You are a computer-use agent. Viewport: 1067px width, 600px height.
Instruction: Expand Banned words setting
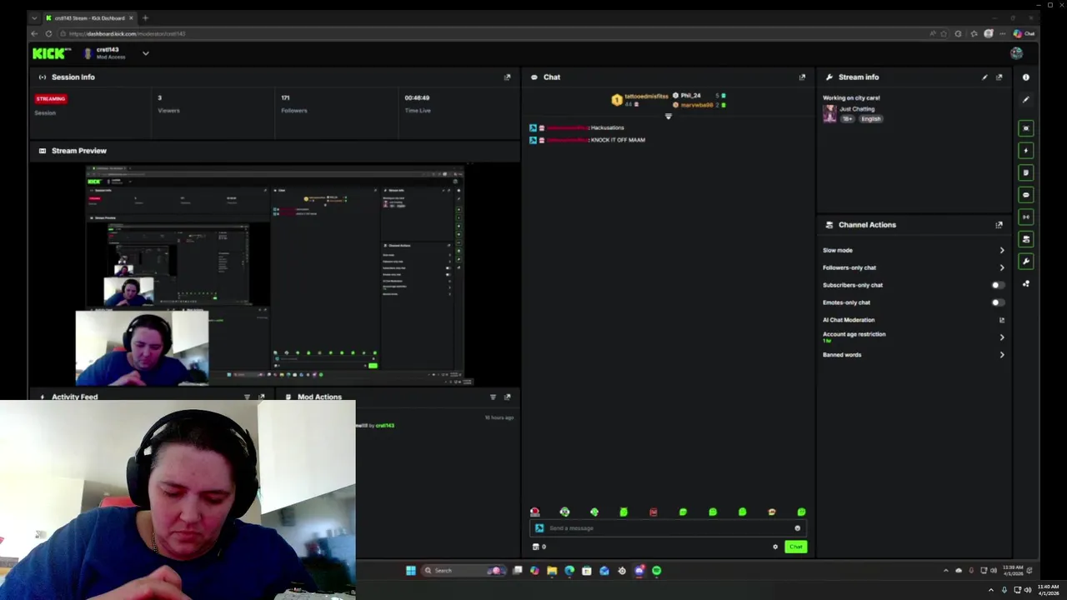[x=1002, y=355]
